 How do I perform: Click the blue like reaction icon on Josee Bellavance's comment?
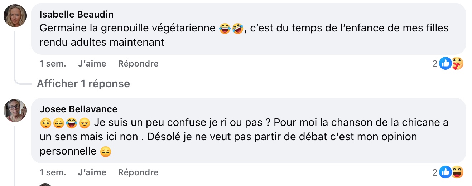click(x=445, y=172)
